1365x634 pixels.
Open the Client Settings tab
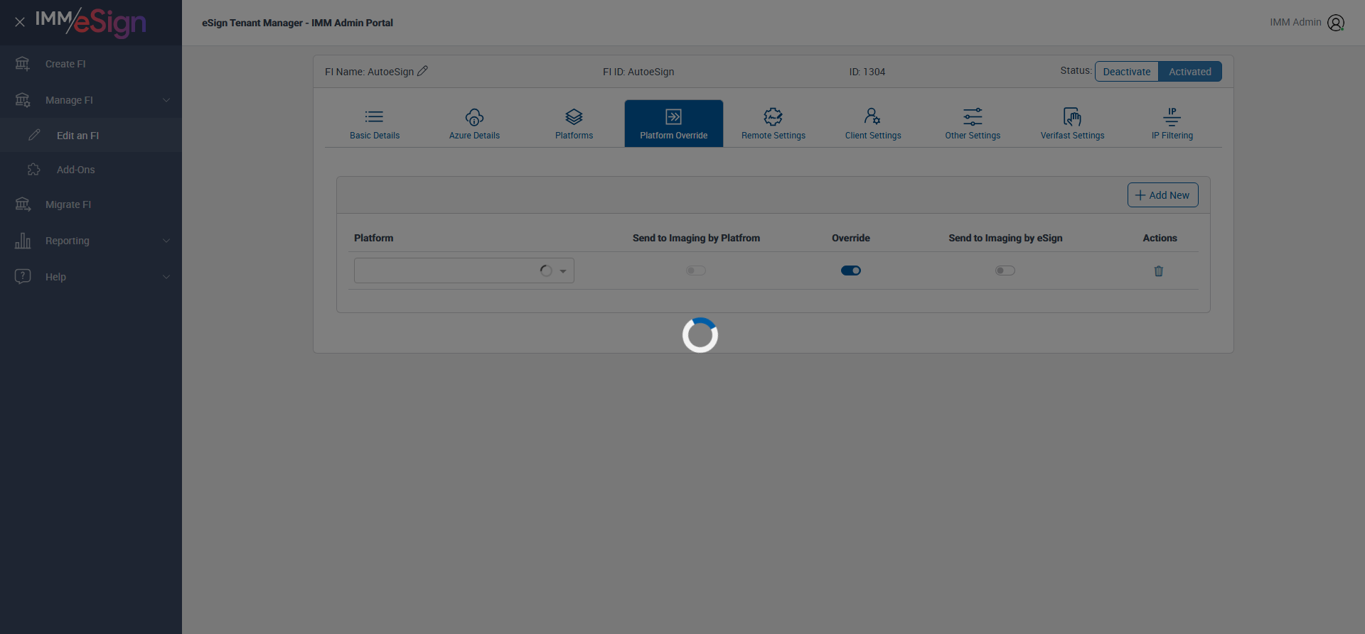coord(873,124)
